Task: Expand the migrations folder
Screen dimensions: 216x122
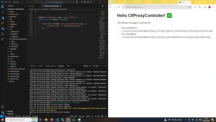Action: [13, 24]
